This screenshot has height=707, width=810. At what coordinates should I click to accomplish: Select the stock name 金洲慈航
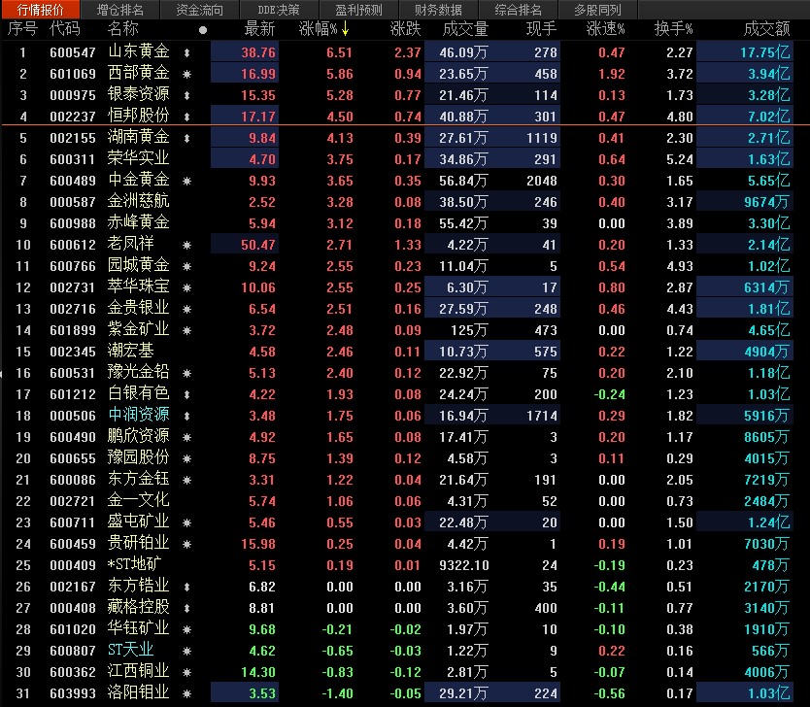click(x=139, y=201)
